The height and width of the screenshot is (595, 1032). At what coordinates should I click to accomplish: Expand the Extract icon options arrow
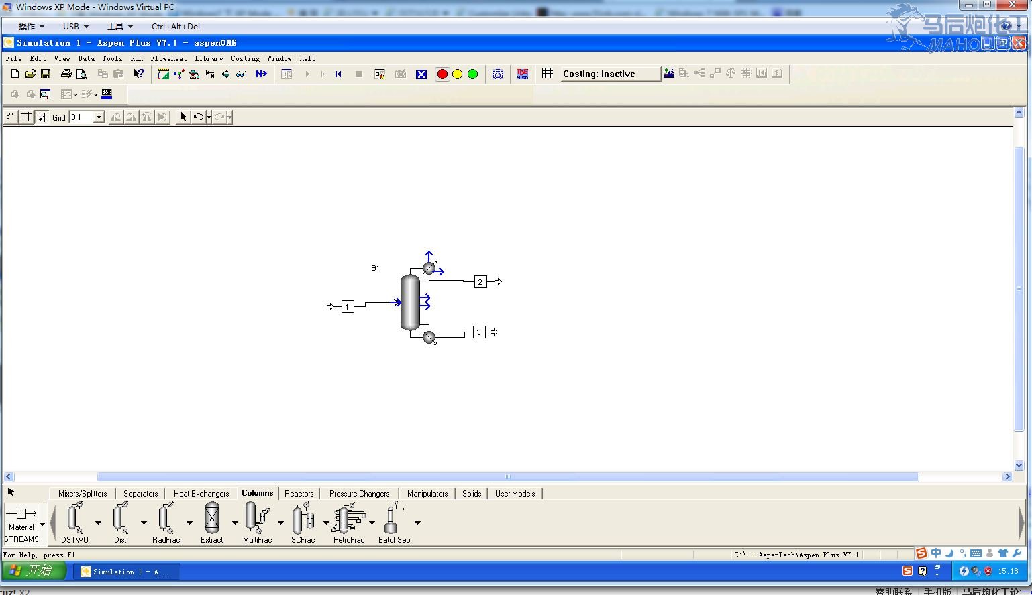click(x=235, y=523)
